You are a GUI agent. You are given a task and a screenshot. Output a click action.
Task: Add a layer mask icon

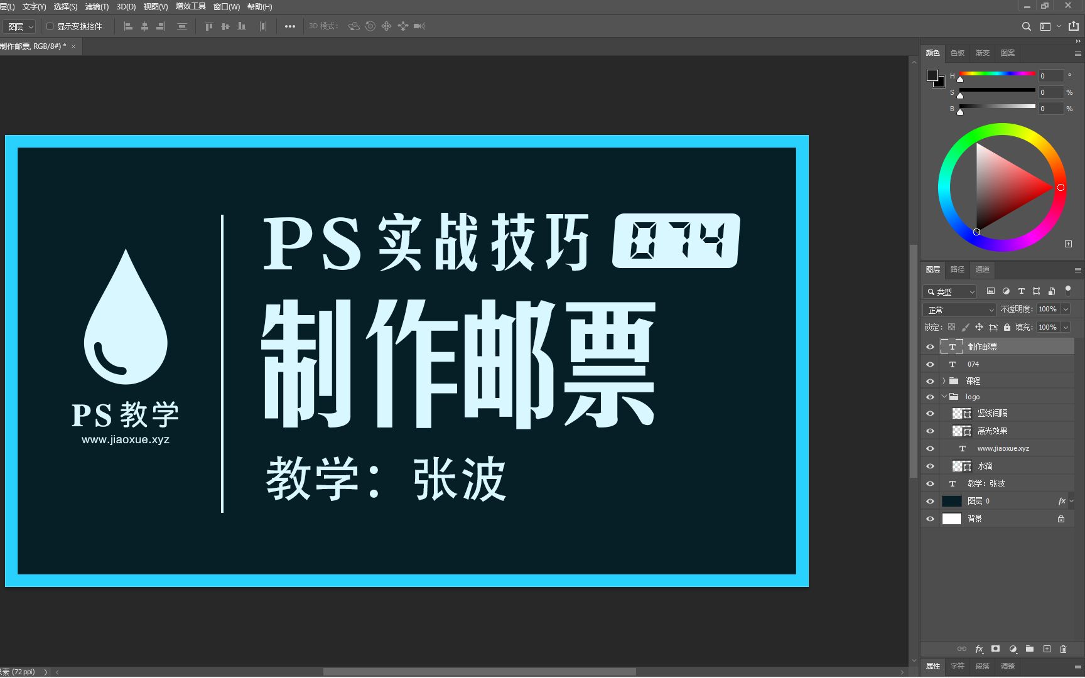(x=995, y=649)
